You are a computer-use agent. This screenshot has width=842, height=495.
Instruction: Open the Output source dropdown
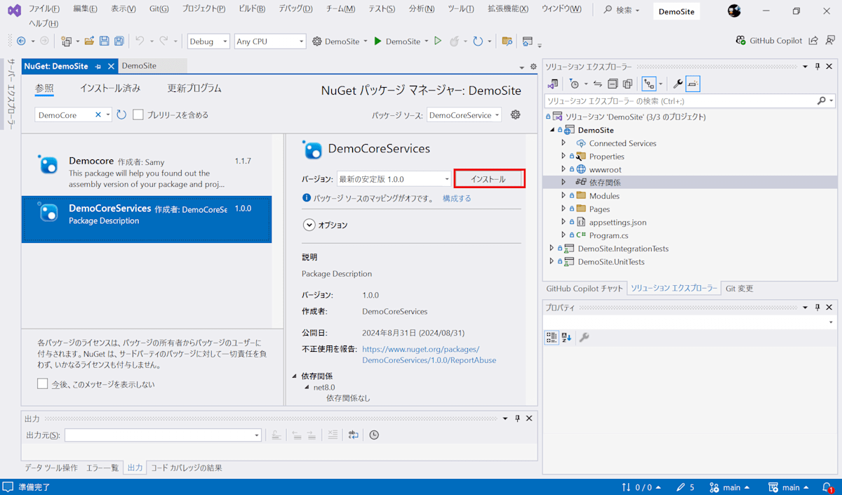pyautogui.click(x=163, y=435)
